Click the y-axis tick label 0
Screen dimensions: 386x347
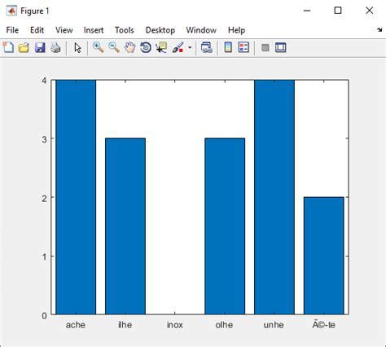point(44,315)
